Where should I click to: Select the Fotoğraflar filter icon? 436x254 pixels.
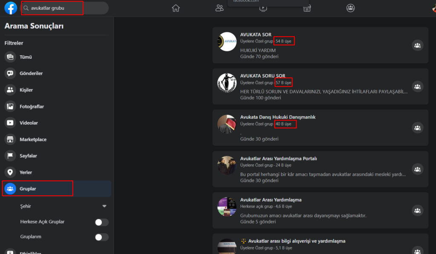point(10,106)
